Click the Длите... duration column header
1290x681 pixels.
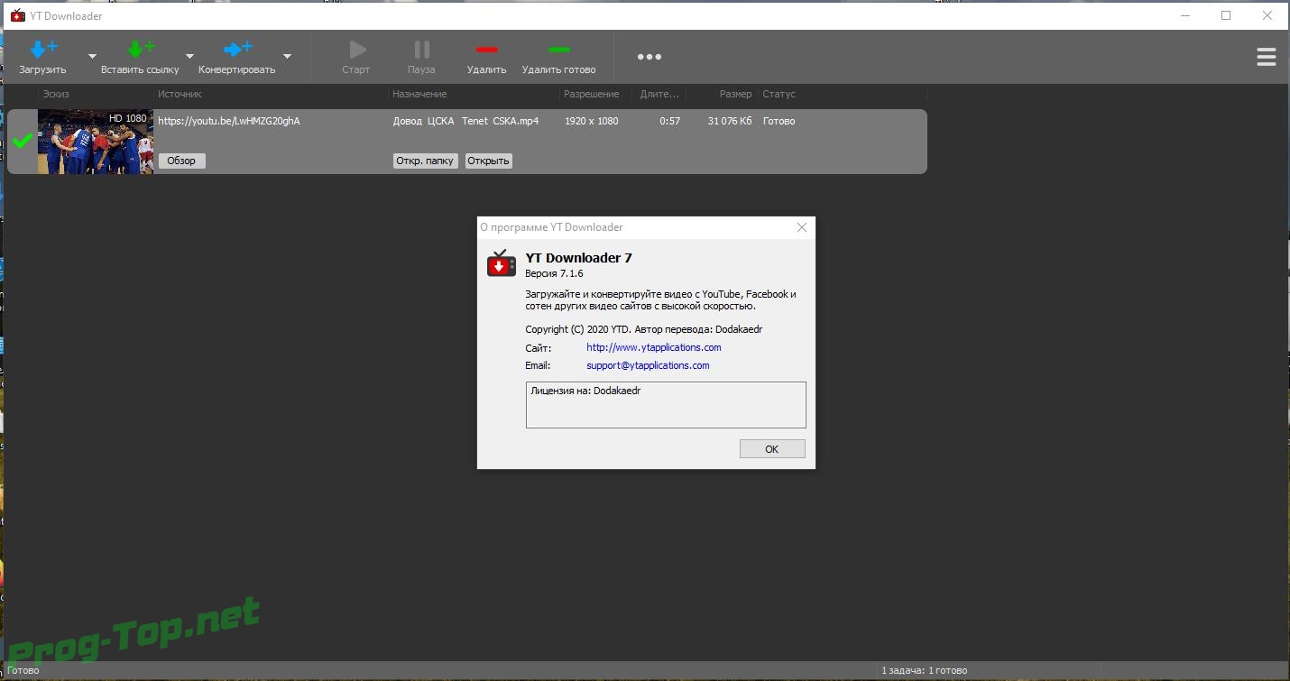[661, 94]
